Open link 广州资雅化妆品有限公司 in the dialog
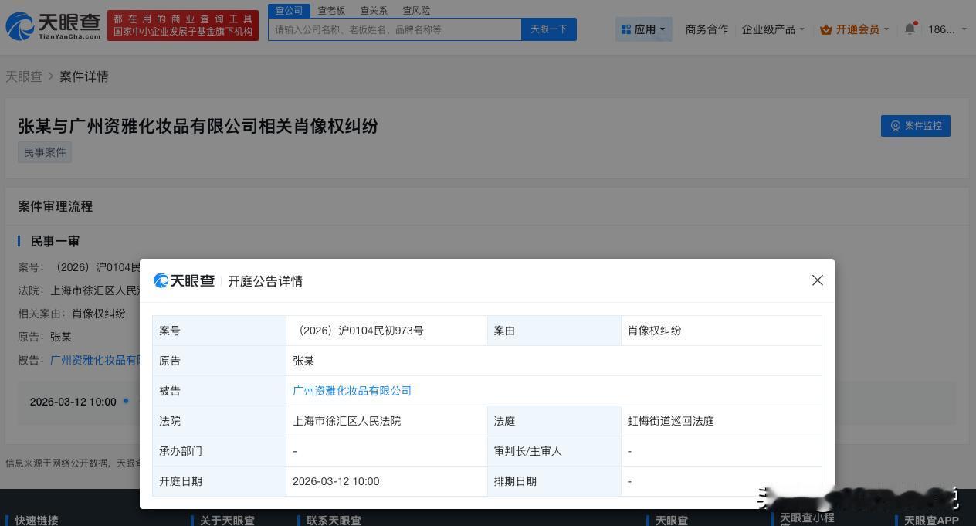This screenshot has width=976, height=526. tap(352, 390)
